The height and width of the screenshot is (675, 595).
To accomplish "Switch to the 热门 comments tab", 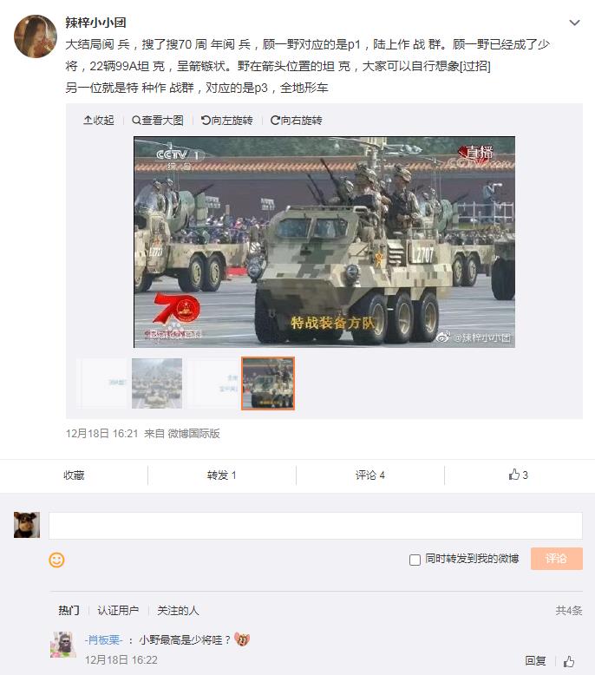I will (x=69, y=611).
